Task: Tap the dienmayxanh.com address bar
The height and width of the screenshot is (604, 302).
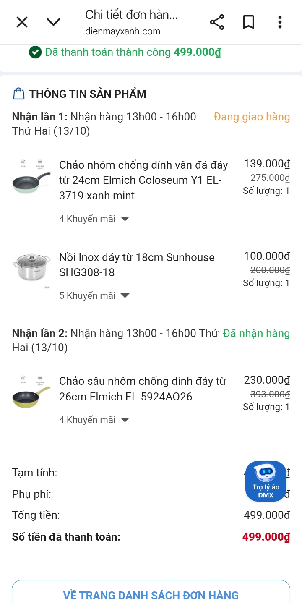Action: pyautogui.click(x=131, y=23)
